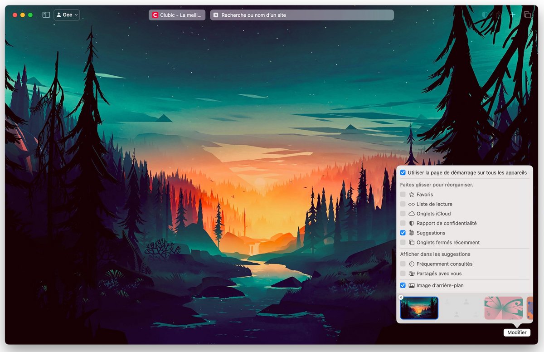Screen dimensions: 544x352
Task: Uncheck the Image d'arrière-plan checkbox
Action: click(x=403, y=285)
